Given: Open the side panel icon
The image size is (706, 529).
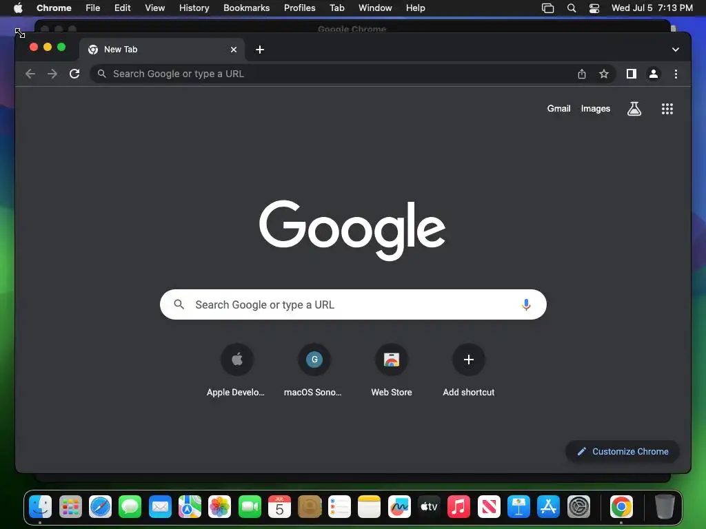Looking at the screenshot, I should 632,74.
